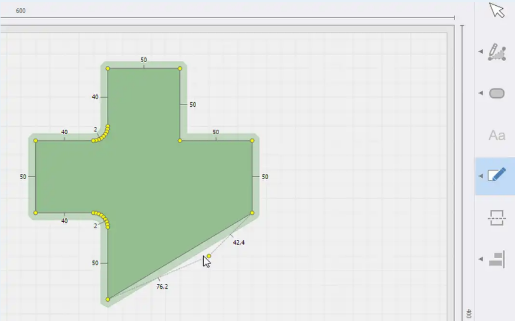Image resolution: width=515 pixels, height=321 pixels.
Task: Click the 50 label left of lower stem
Action: point(95,263)
